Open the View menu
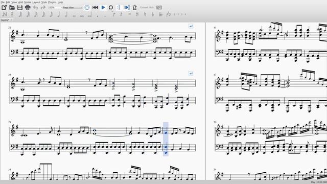 coord(14,2)
